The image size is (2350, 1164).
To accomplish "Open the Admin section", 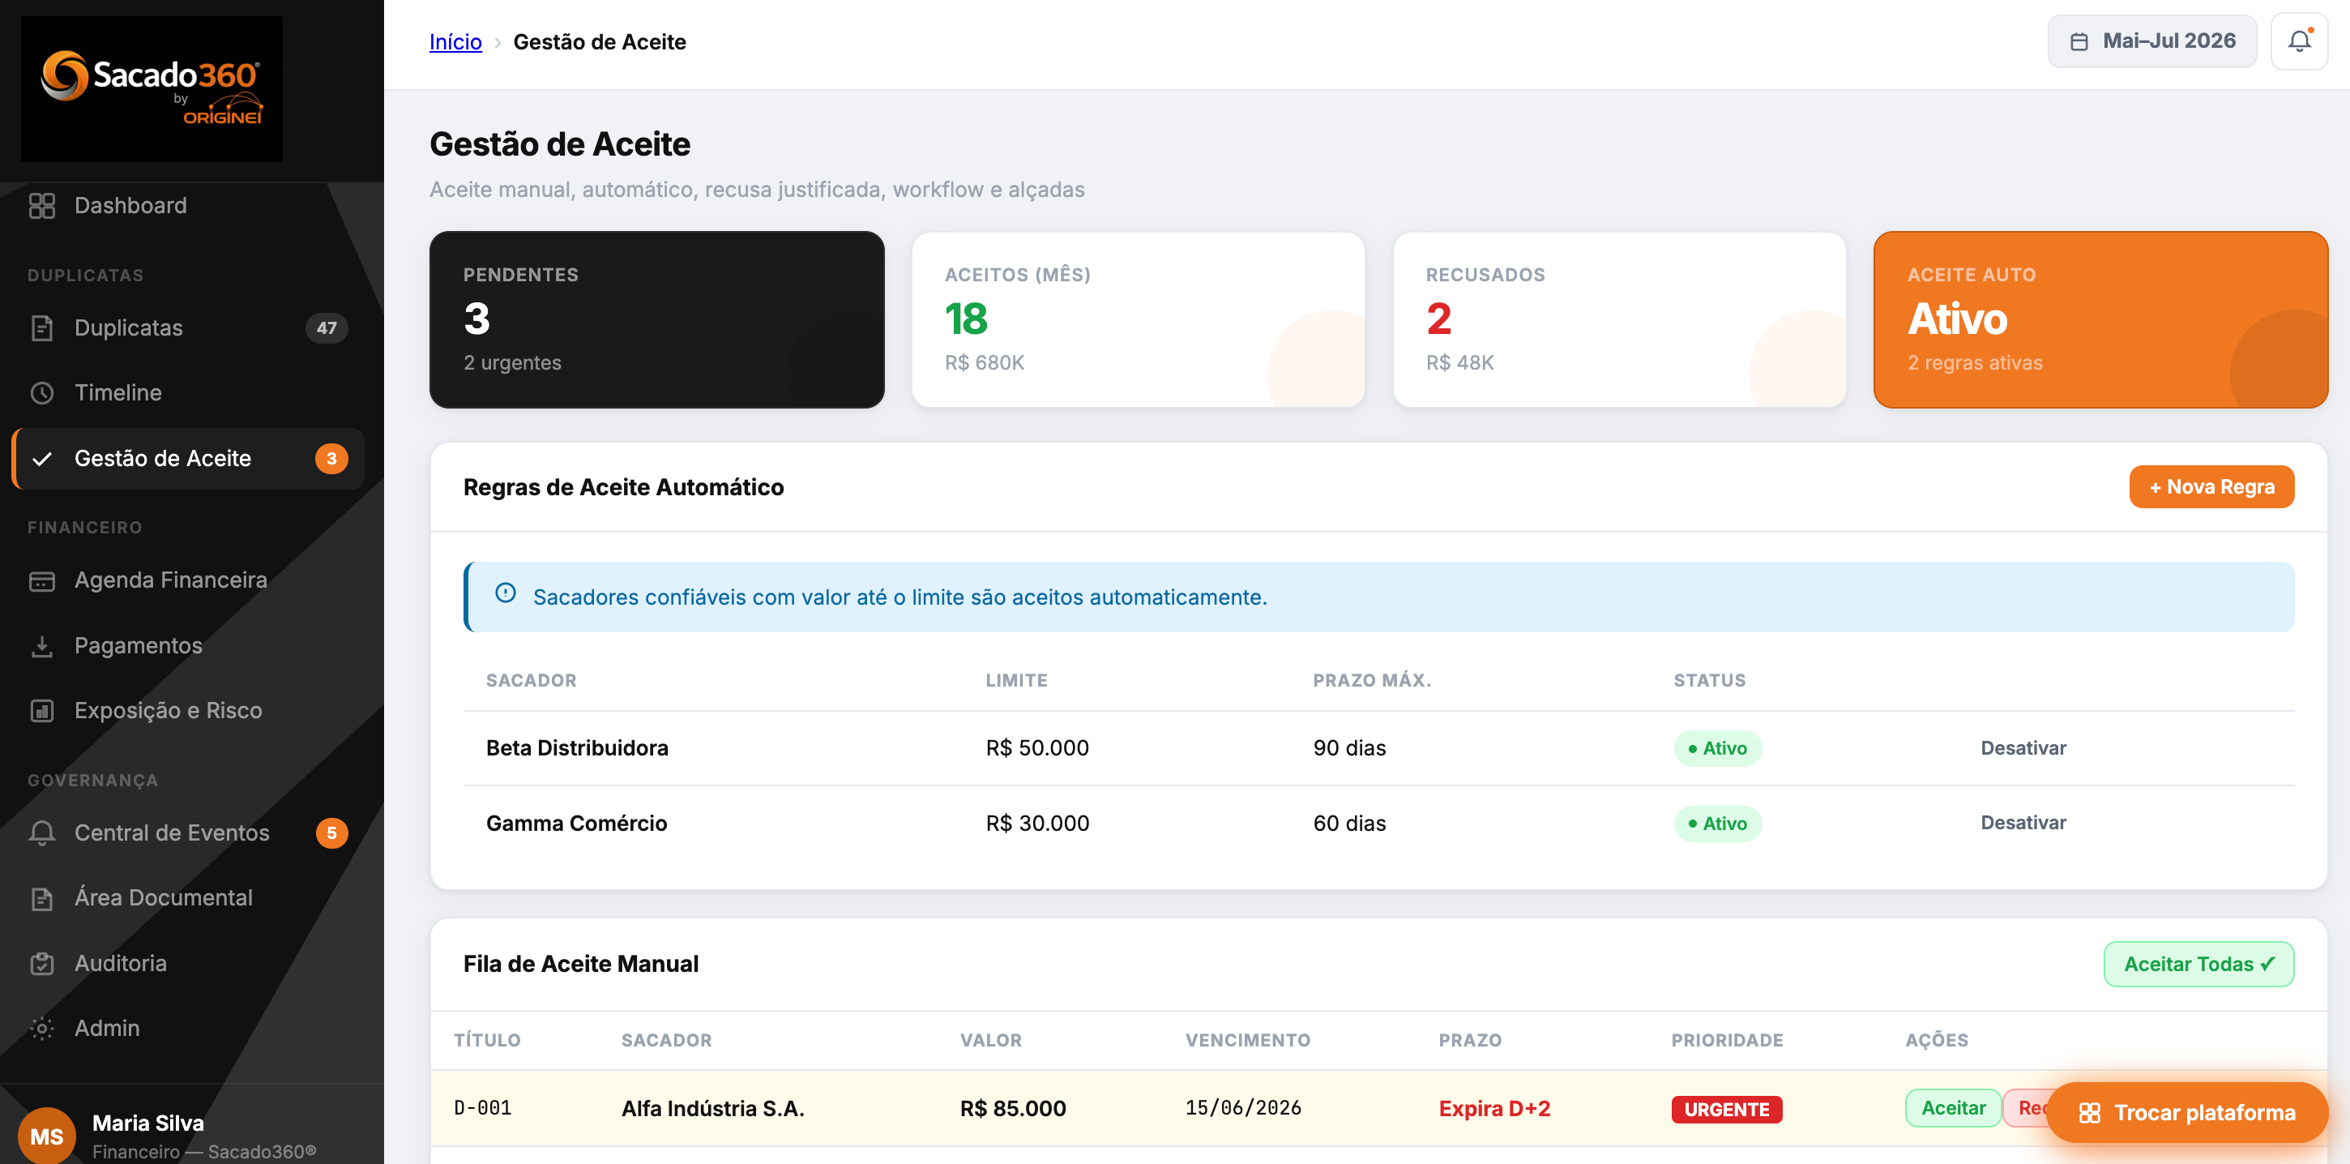I will coord(187,1028).
